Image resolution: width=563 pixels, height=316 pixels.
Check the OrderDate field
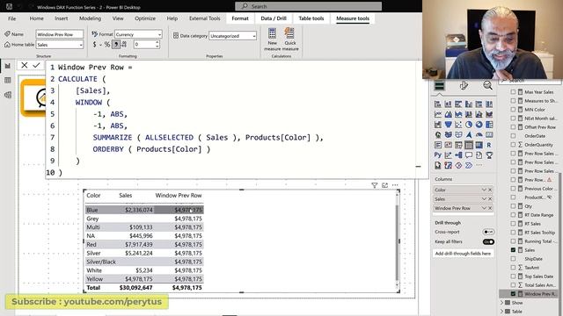513,136
